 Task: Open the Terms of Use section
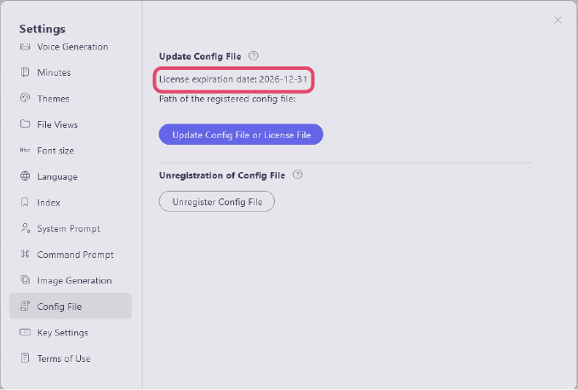(x=64, y=358)
